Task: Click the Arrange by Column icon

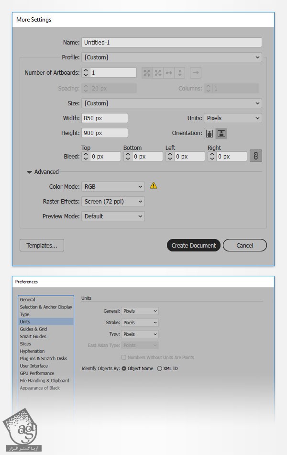Action: 180,73
